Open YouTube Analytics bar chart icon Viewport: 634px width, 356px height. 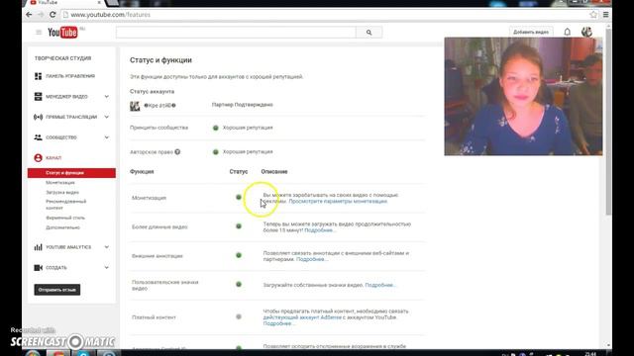[38, 247]
